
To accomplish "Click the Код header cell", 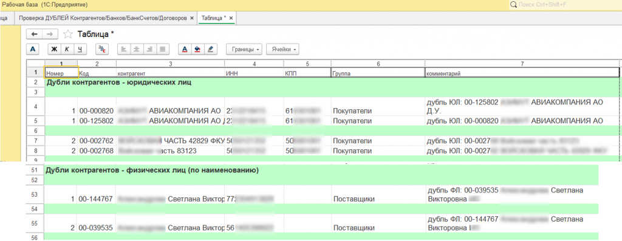I will coord(97,73).
